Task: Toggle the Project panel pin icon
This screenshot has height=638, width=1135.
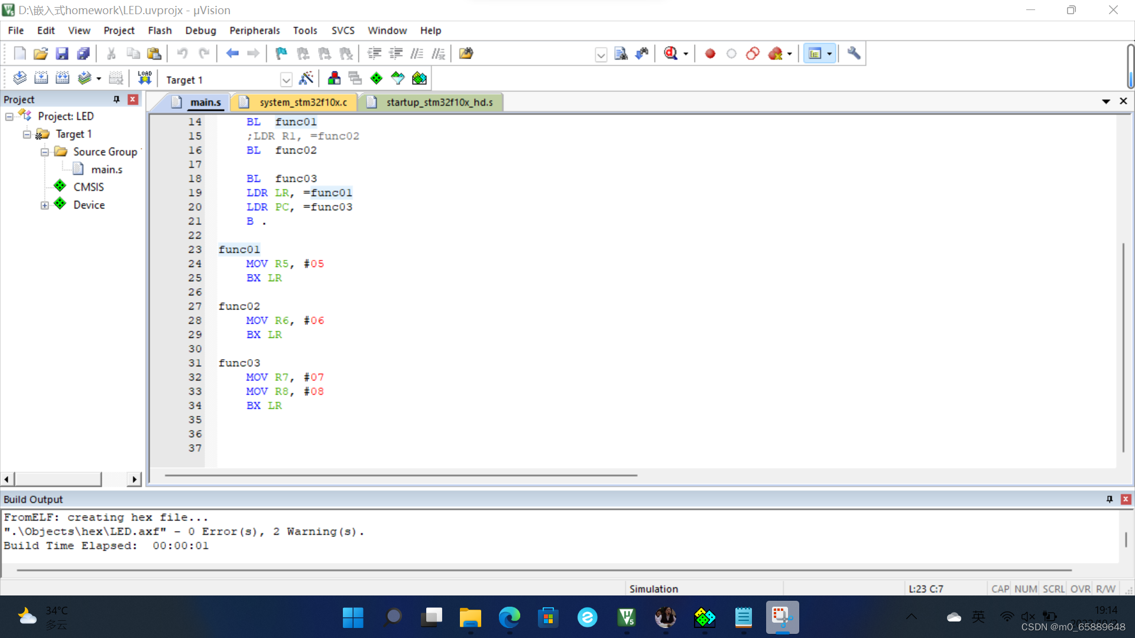Action: click(116, 99)
